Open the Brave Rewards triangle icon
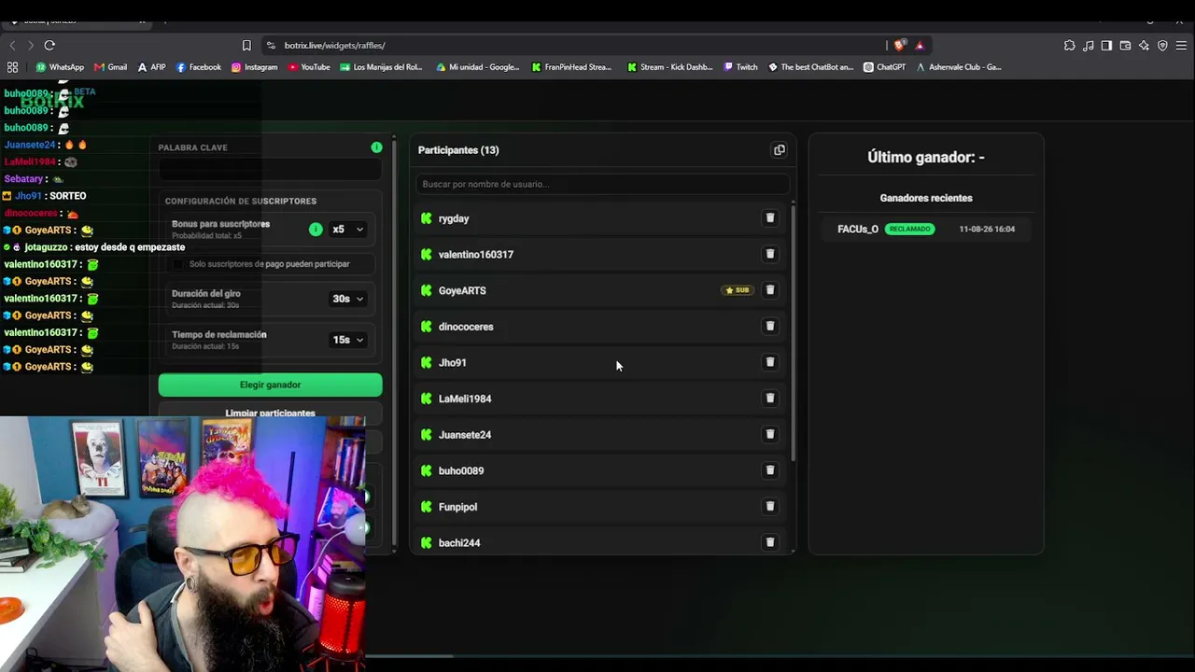This screenshot has height=672, width=1195. click(920, 45)
